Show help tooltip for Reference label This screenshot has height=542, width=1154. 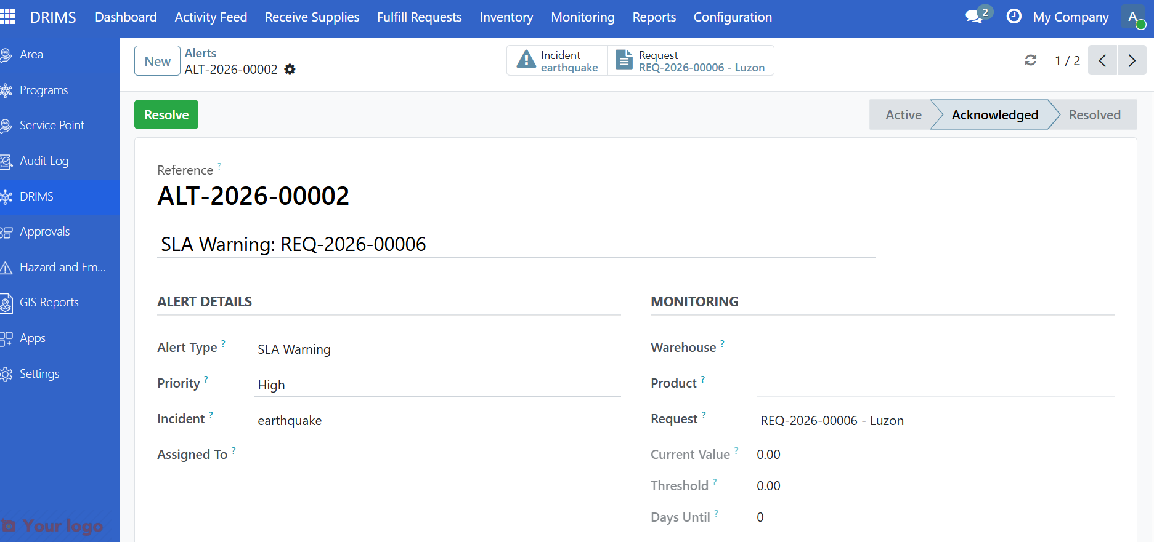coord(219,166)
